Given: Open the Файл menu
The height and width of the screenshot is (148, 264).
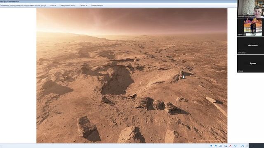Looking at the screenshot, I should click(x=53, y=5).
